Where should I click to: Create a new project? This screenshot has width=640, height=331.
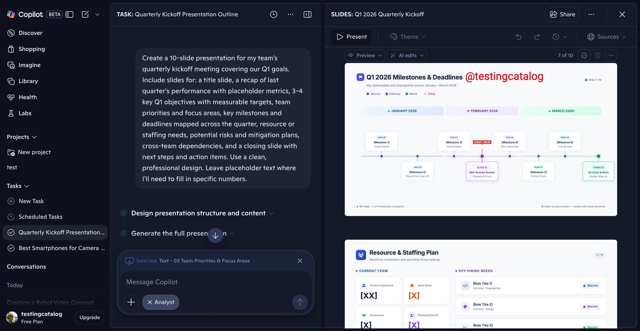(x=34, y=152)
